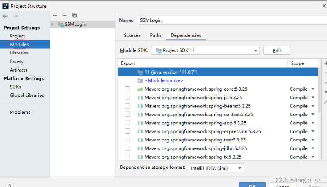Add a new module with plus icon
This screenshot has width=327, height=187.
(x=55, y=15)
